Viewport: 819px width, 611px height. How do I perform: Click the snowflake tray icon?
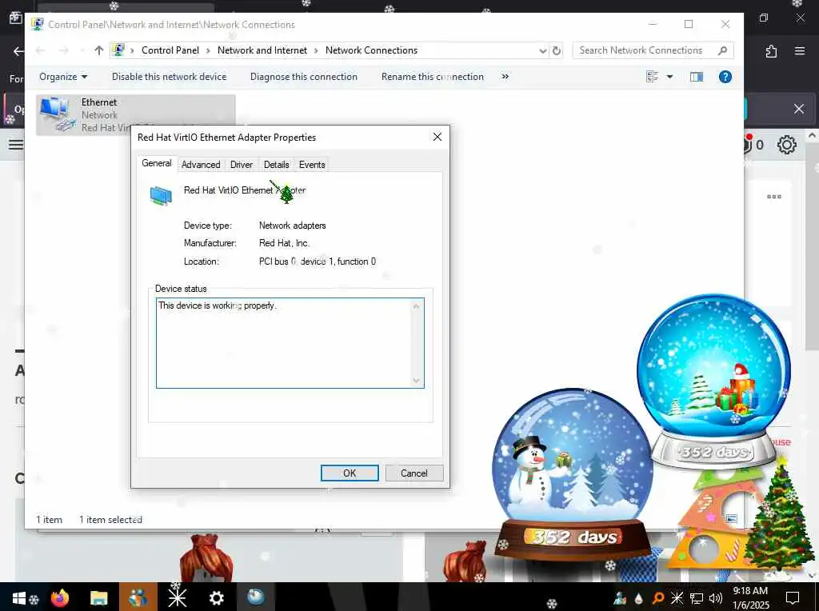pyautogui.click(x=677, y=598)
